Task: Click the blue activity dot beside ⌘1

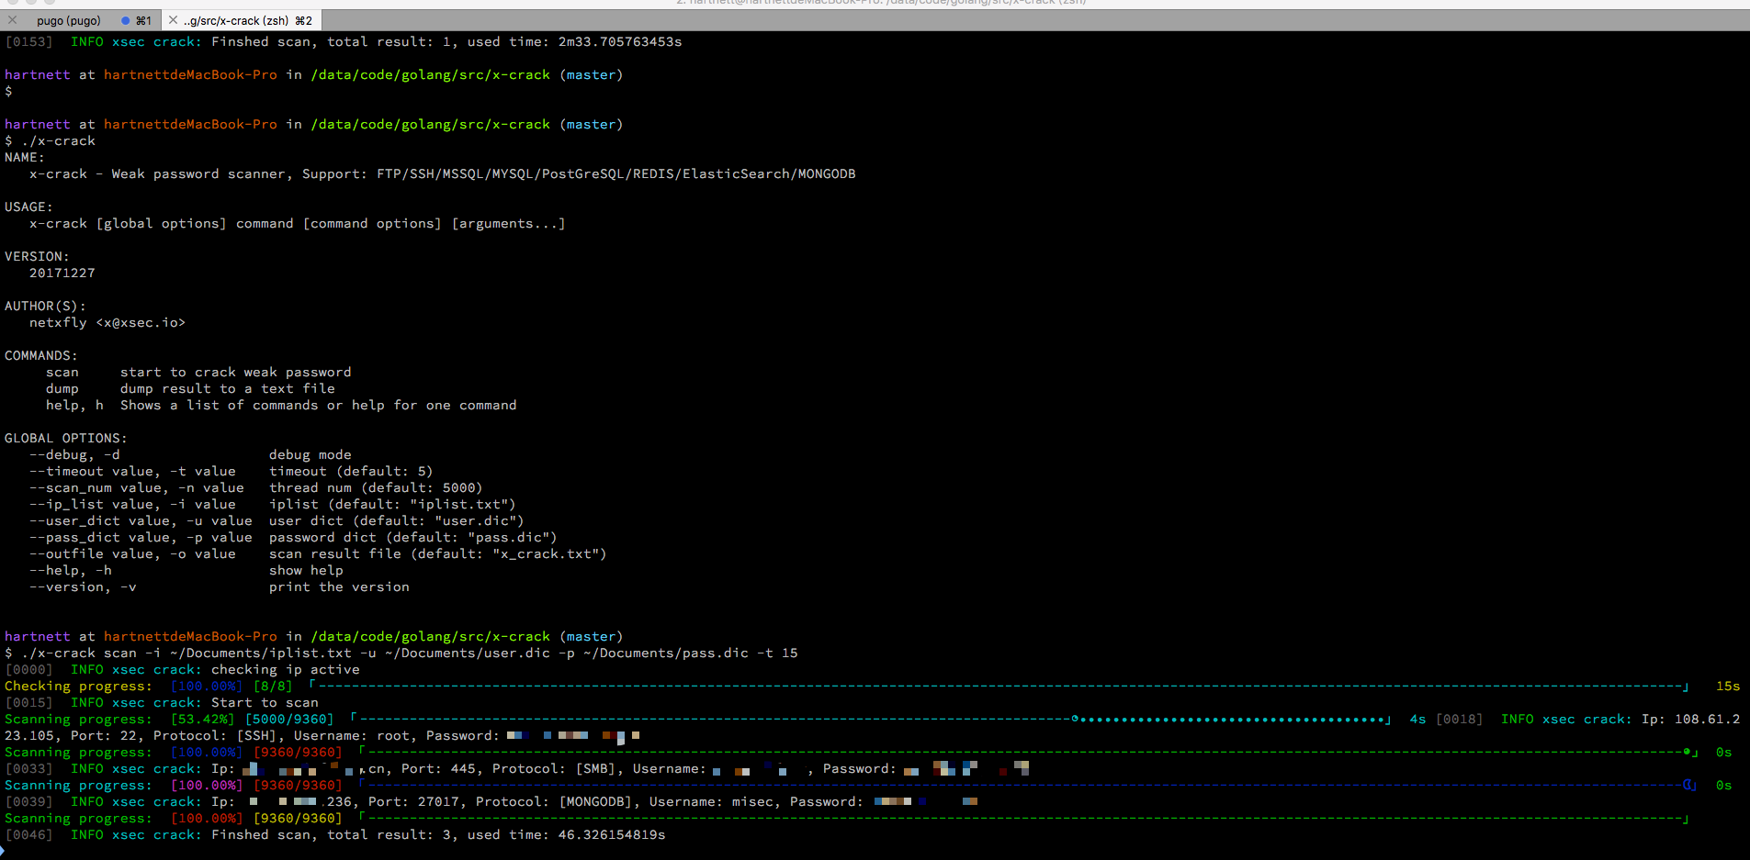Action: click(126, 20)
